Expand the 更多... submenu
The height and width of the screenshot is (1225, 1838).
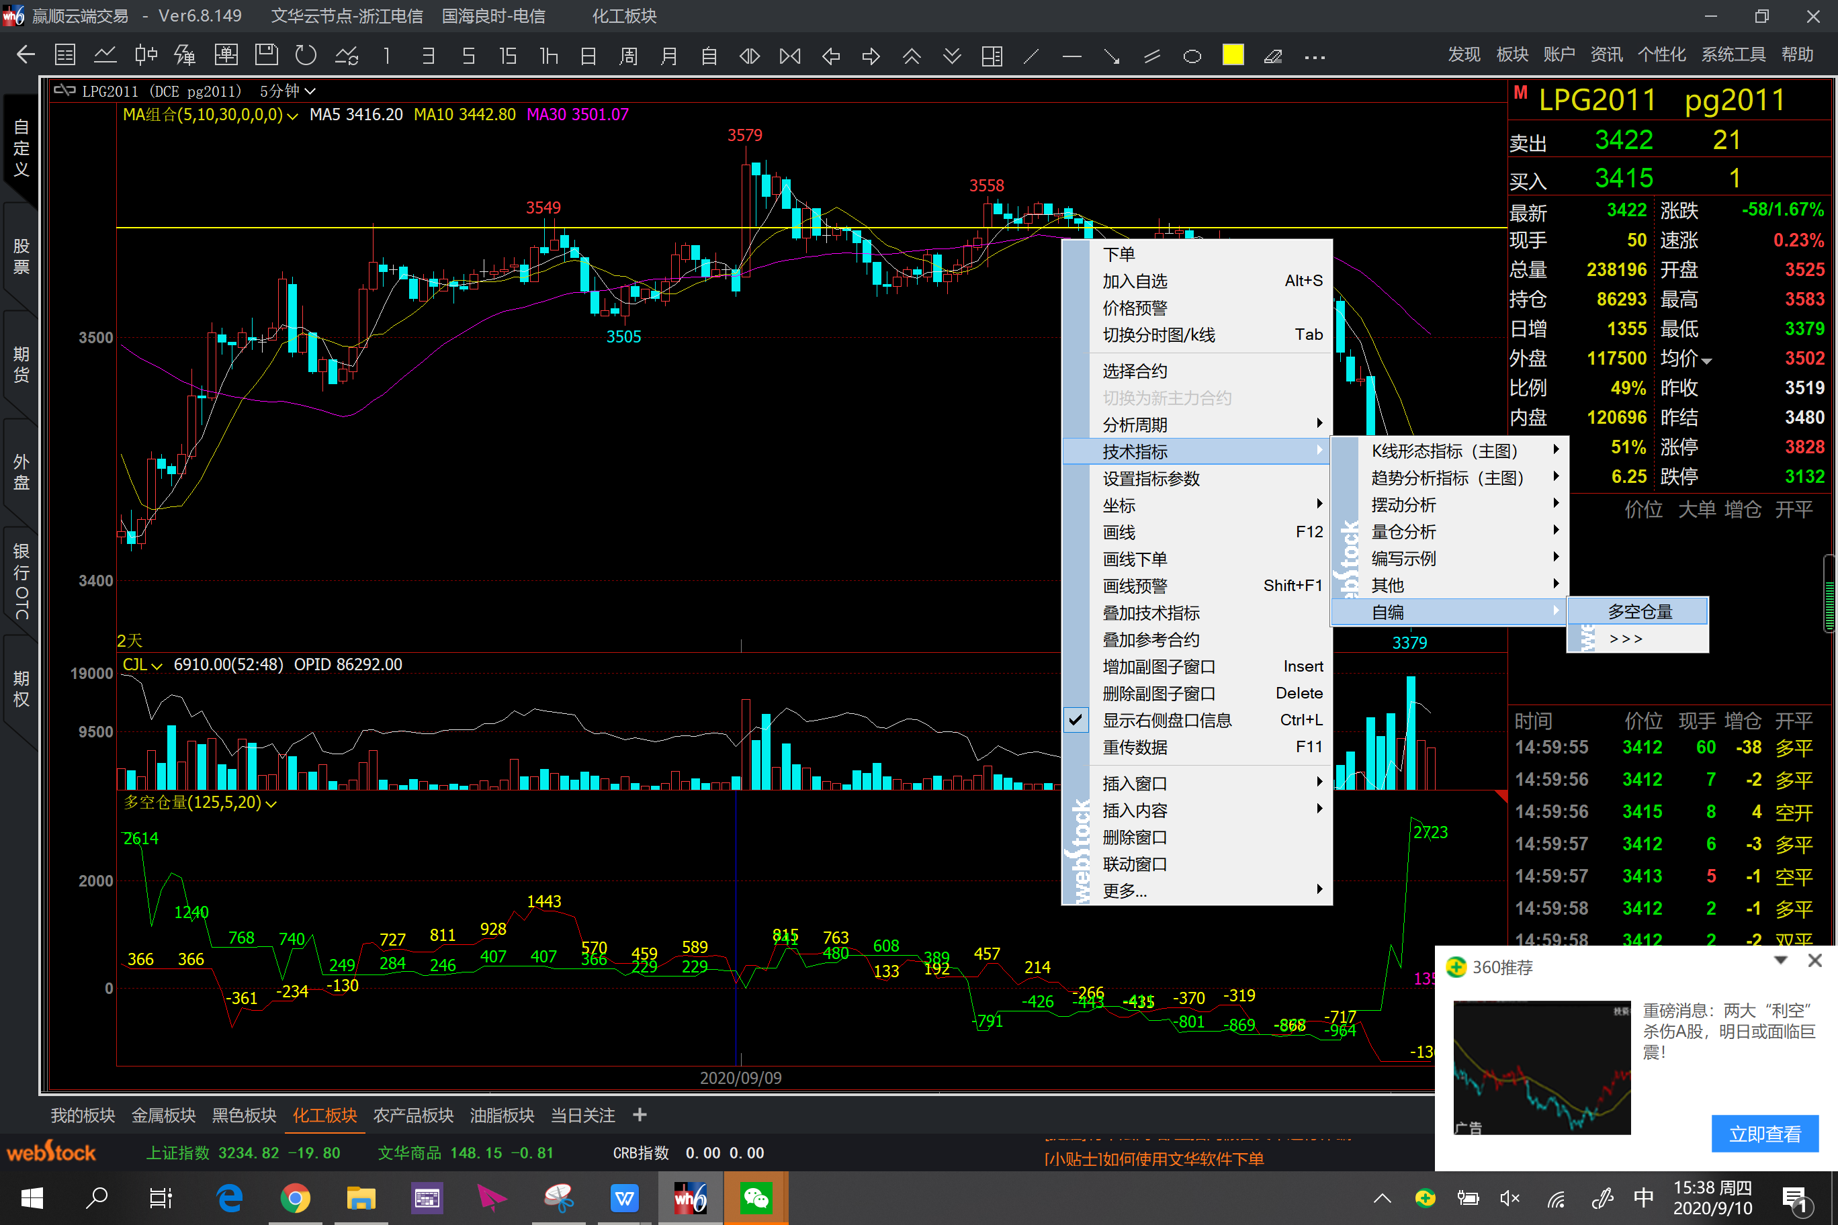click(x=1197, y=891)
